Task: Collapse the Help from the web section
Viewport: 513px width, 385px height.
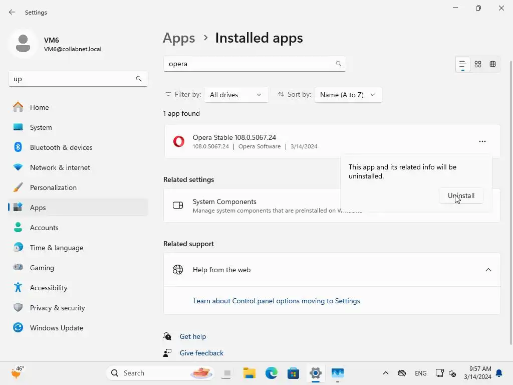Action: pyautogui.click(x=488, y=270)
